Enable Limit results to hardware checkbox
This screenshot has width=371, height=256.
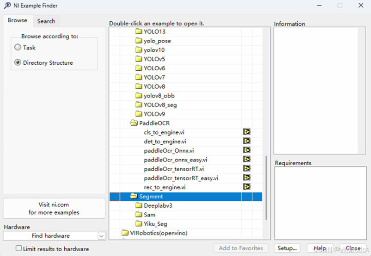(19, 248)
